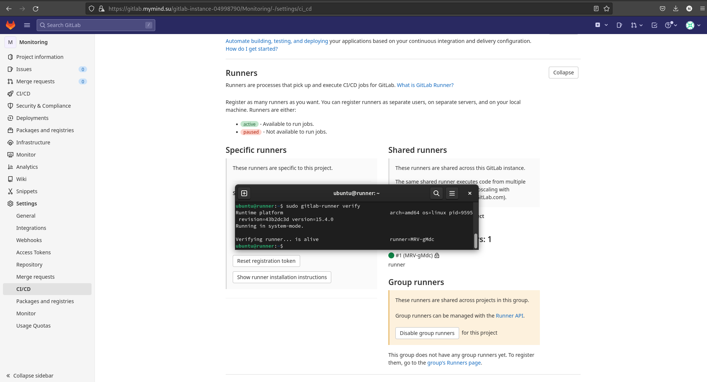Open the Help dropdown menu
Viewport: 707px width, 382px height.
pyautogui.click(x=671, y=25)
